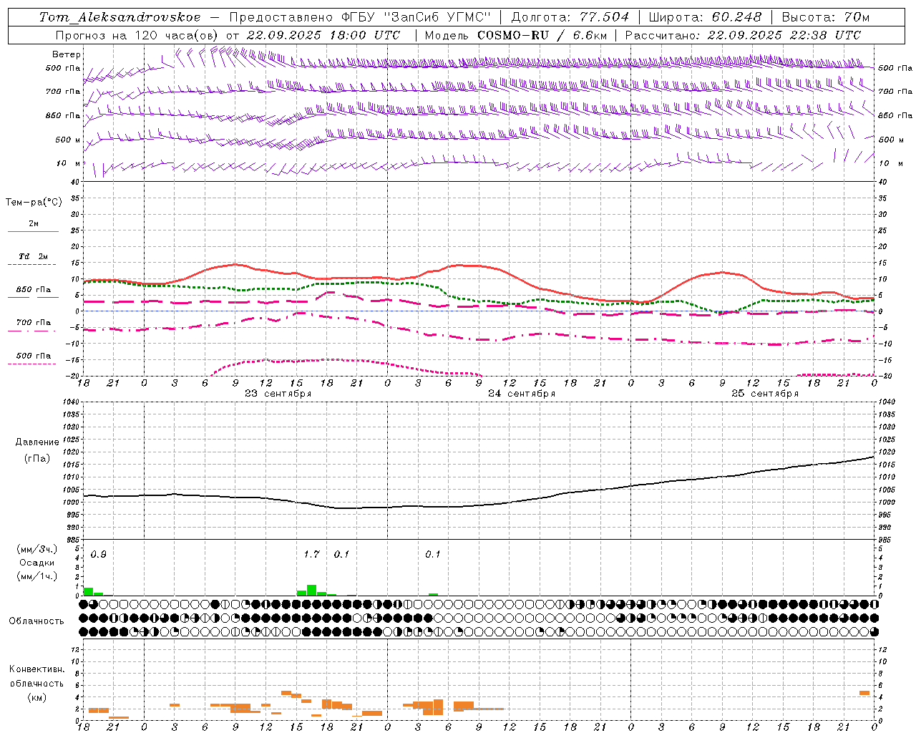916x733 pixels.
Task: Click the 10 м wind level label on left
Action: tap(69, 163)
